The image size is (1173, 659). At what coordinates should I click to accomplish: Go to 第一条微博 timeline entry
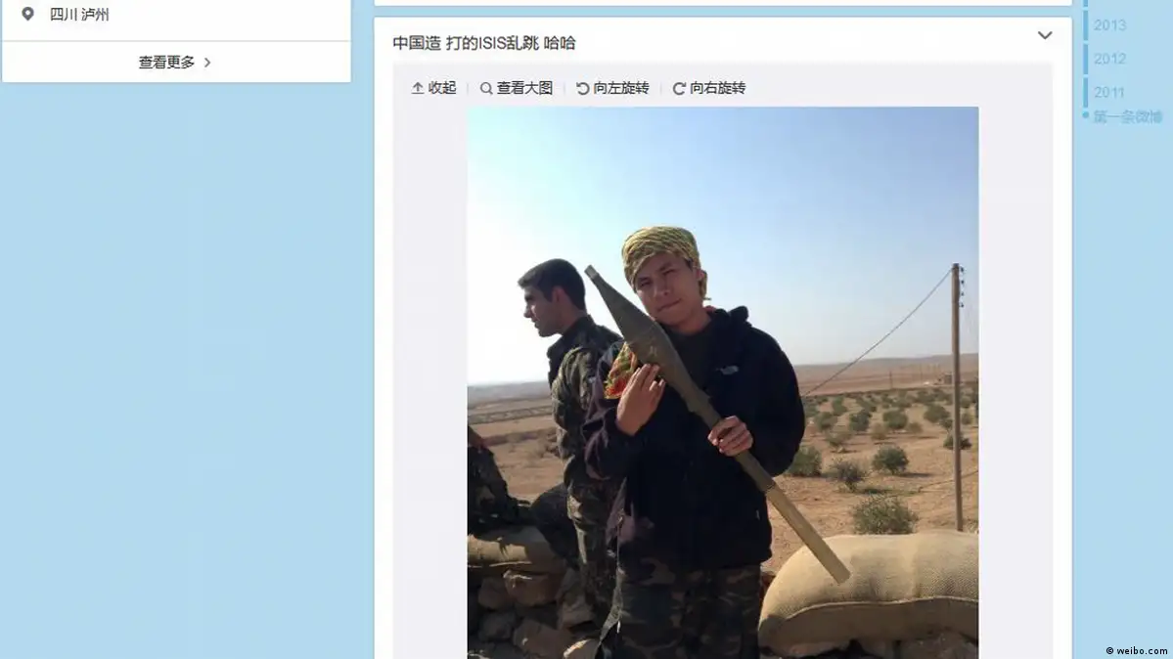click(x=1127, y=116)
